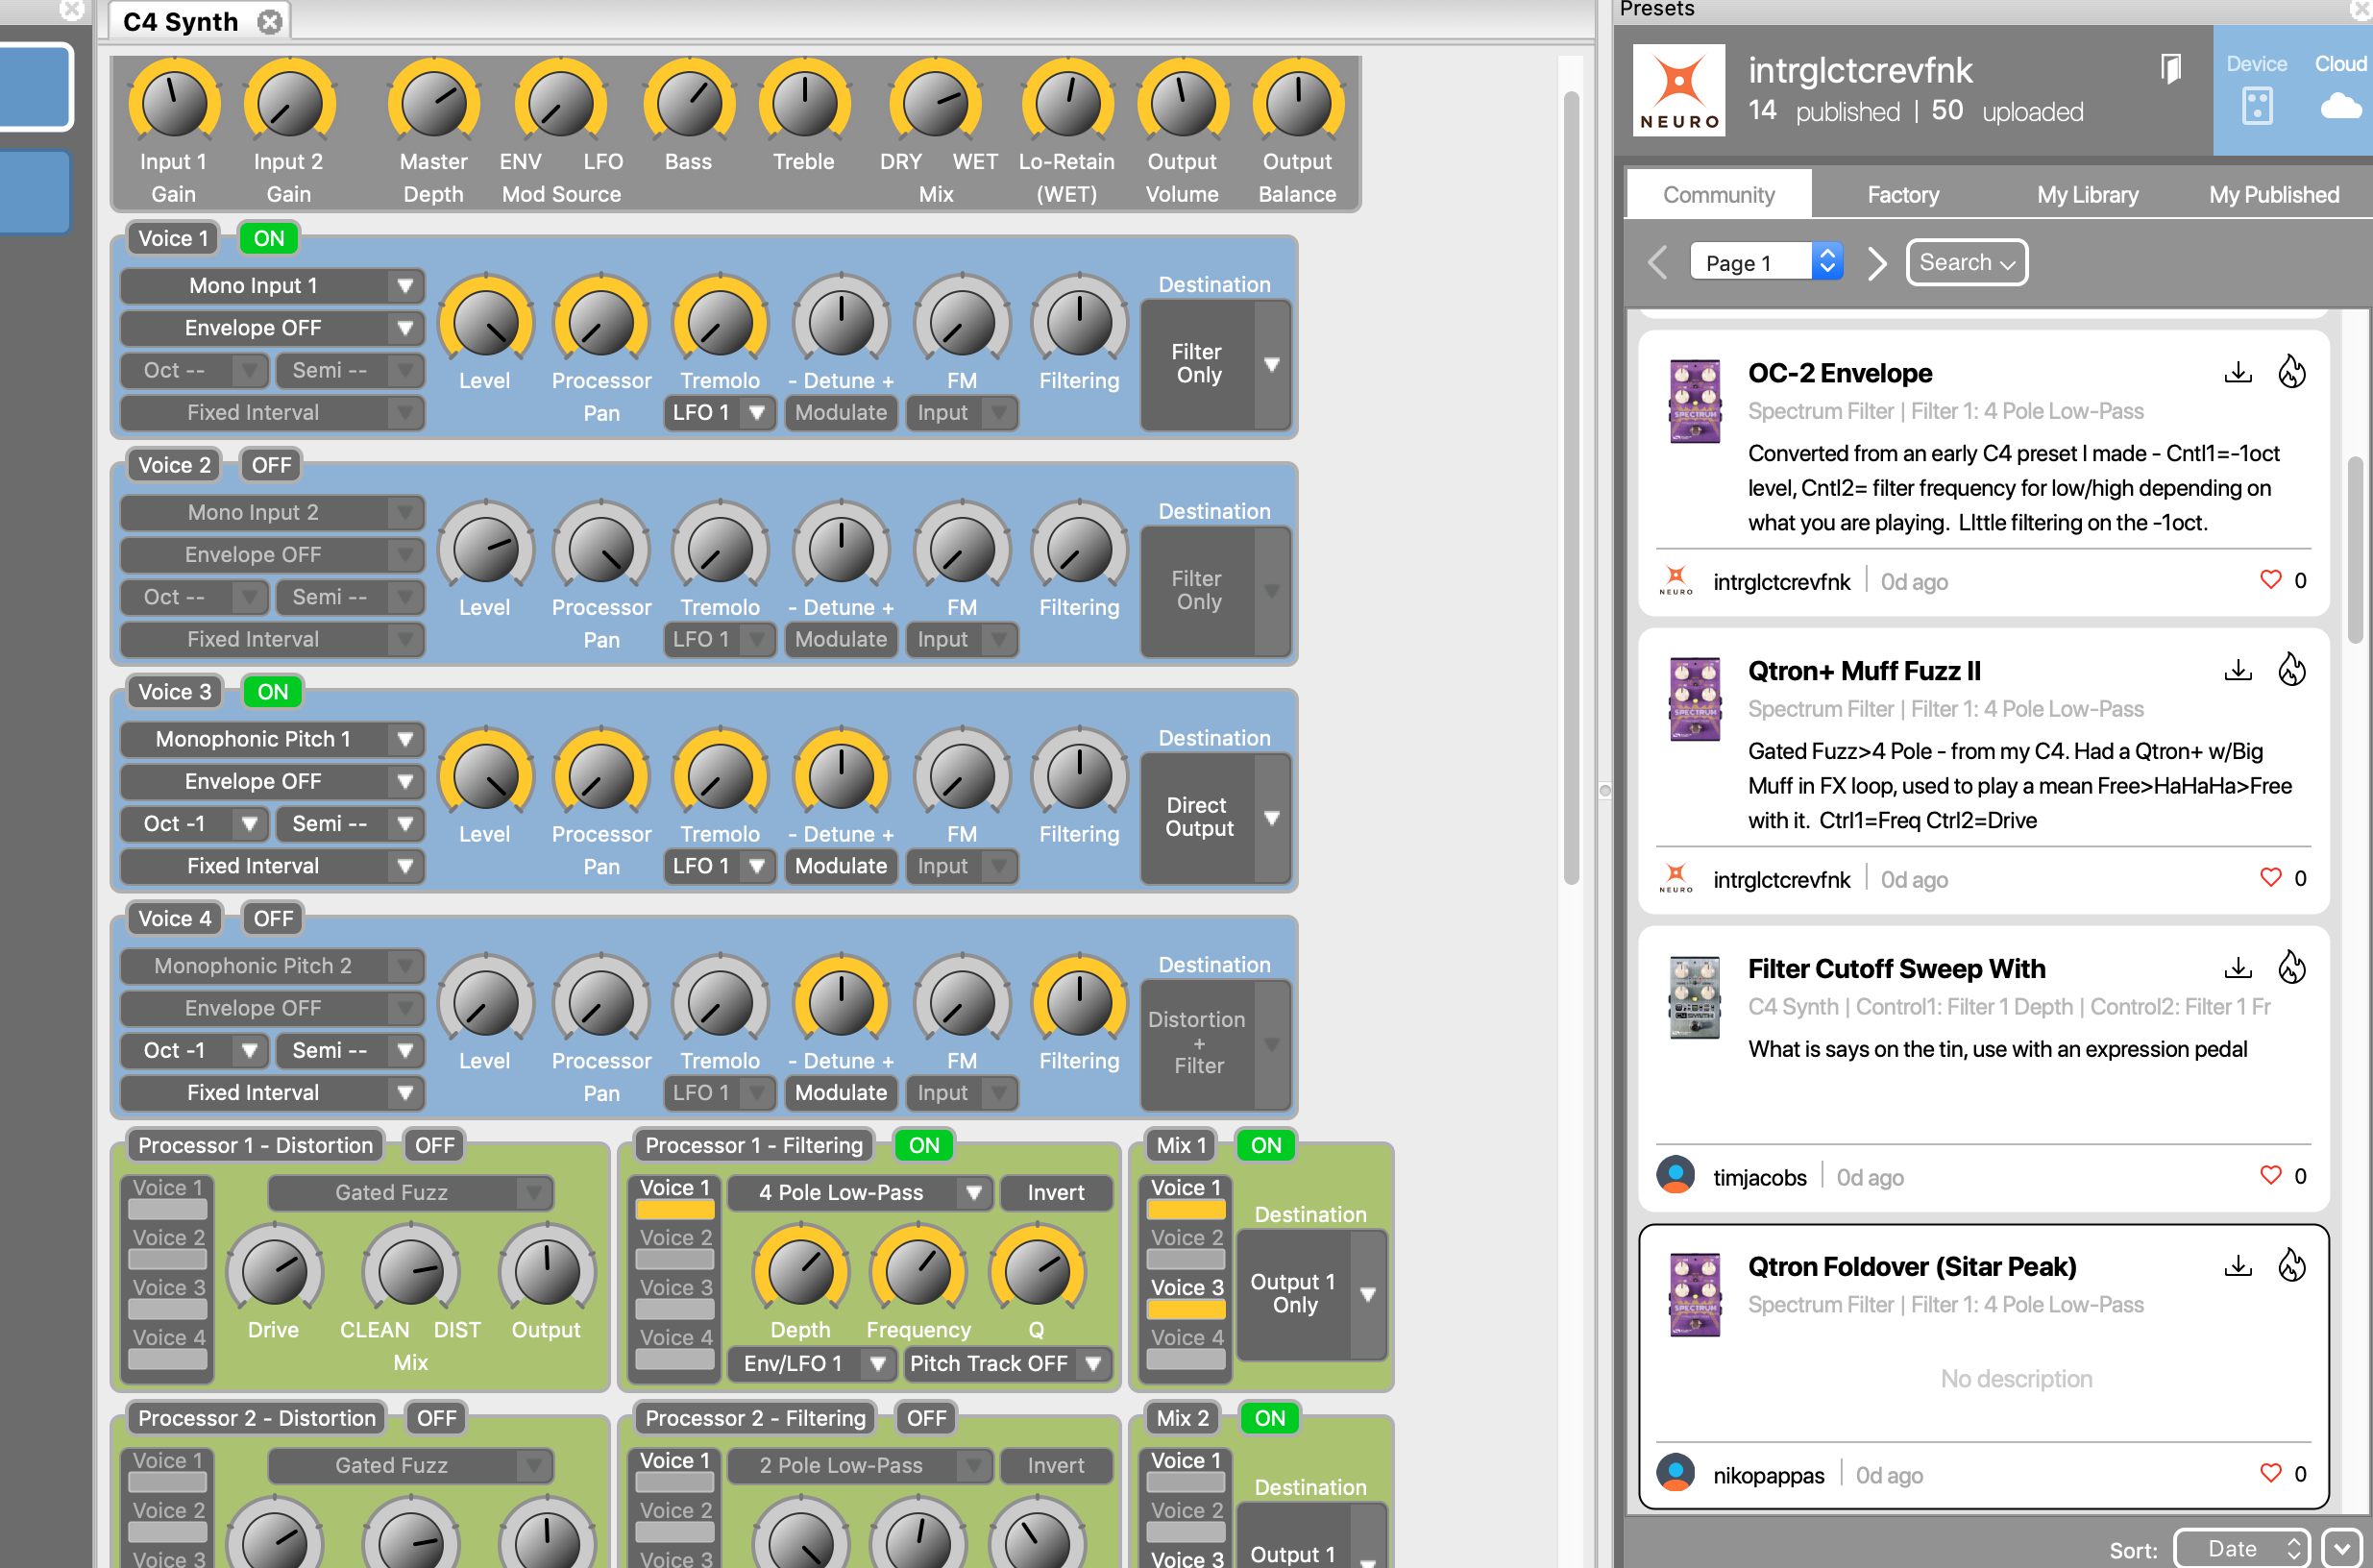The height and width of the screenshot is (1568, 2373).
Task: Click the log out door icon
Action: pyautogui.click(x=2170, y=69)
